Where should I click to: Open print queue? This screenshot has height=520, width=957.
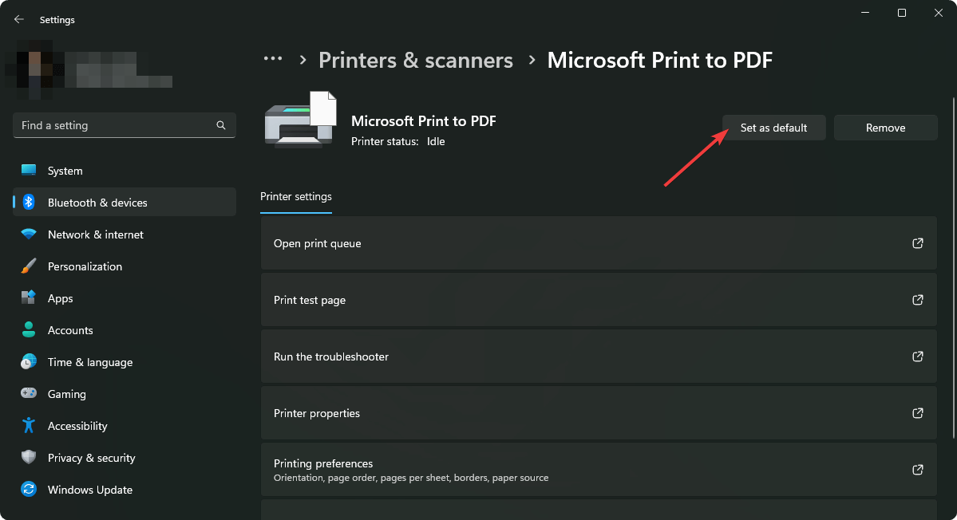pos(598,243)
